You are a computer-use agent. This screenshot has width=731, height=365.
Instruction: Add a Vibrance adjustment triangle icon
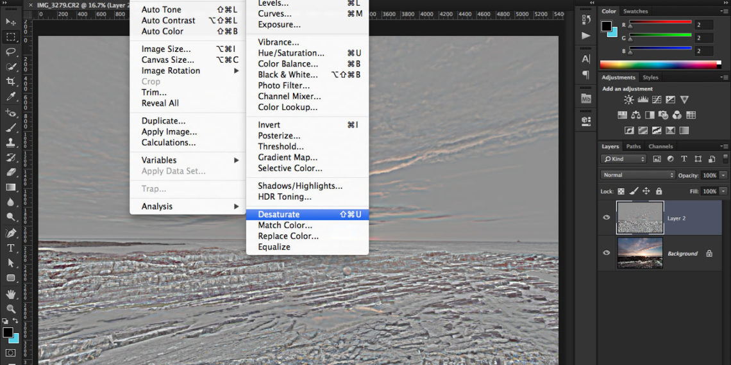[x=684, y=100]
